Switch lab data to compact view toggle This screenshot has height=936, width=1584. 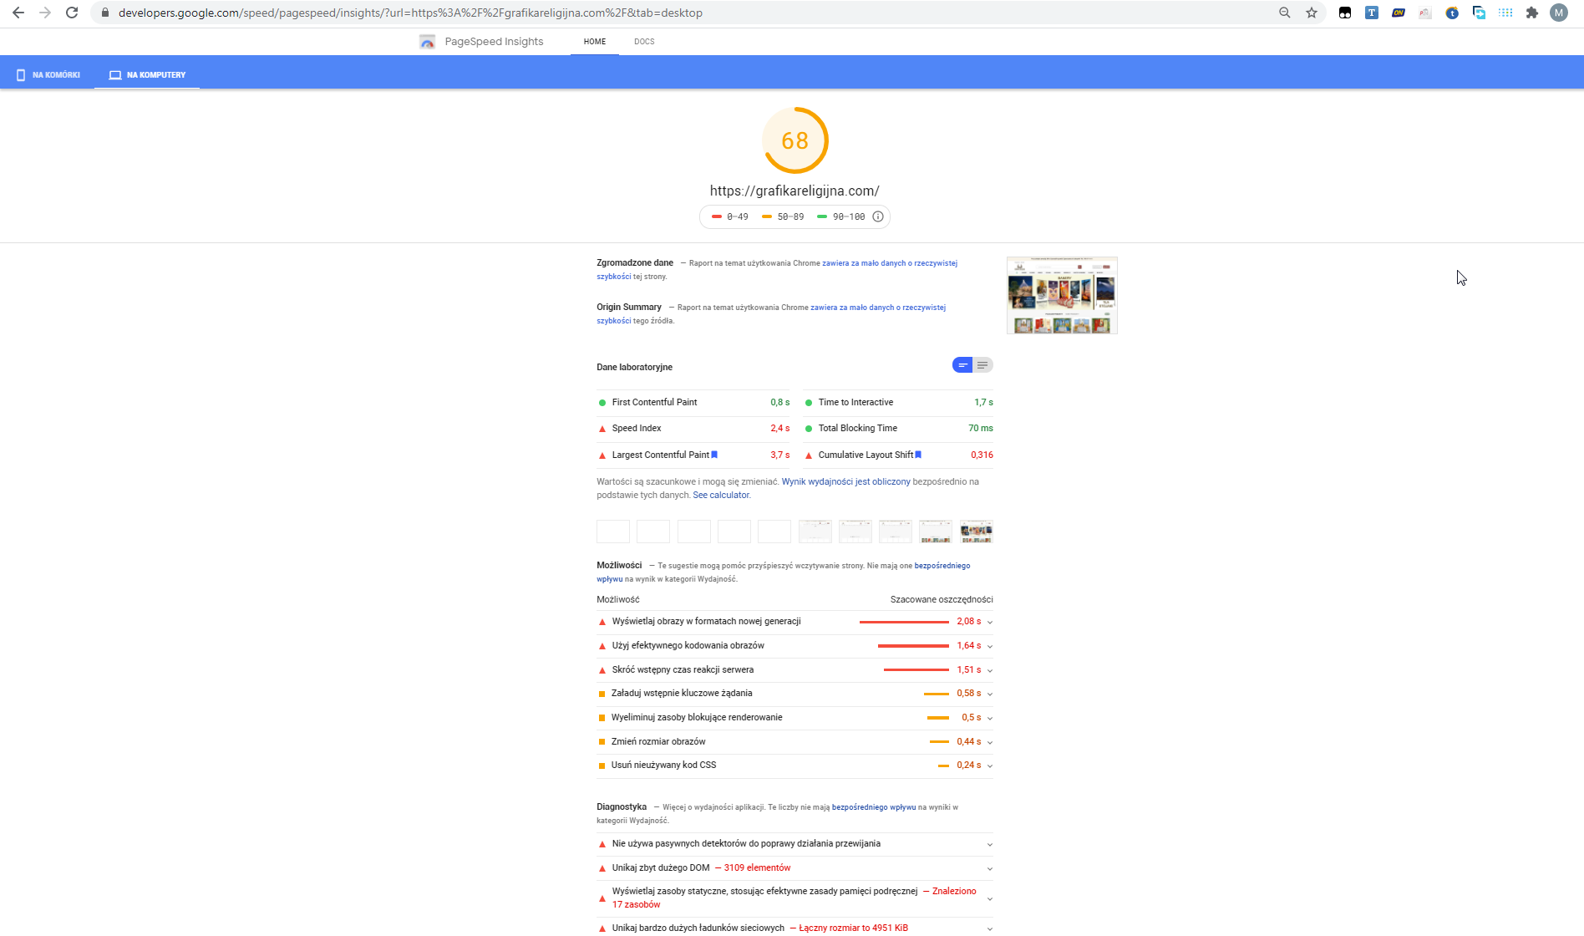pyautogui.click(x=962, y=365)
